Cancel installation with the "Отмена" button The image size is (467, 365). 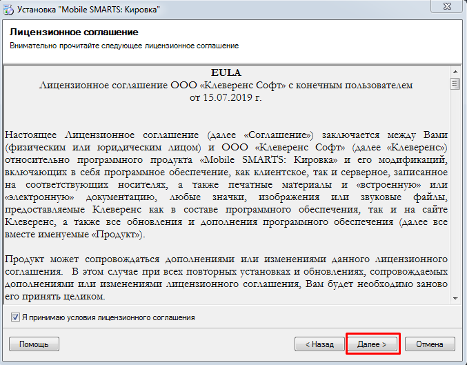pos(430,344)
